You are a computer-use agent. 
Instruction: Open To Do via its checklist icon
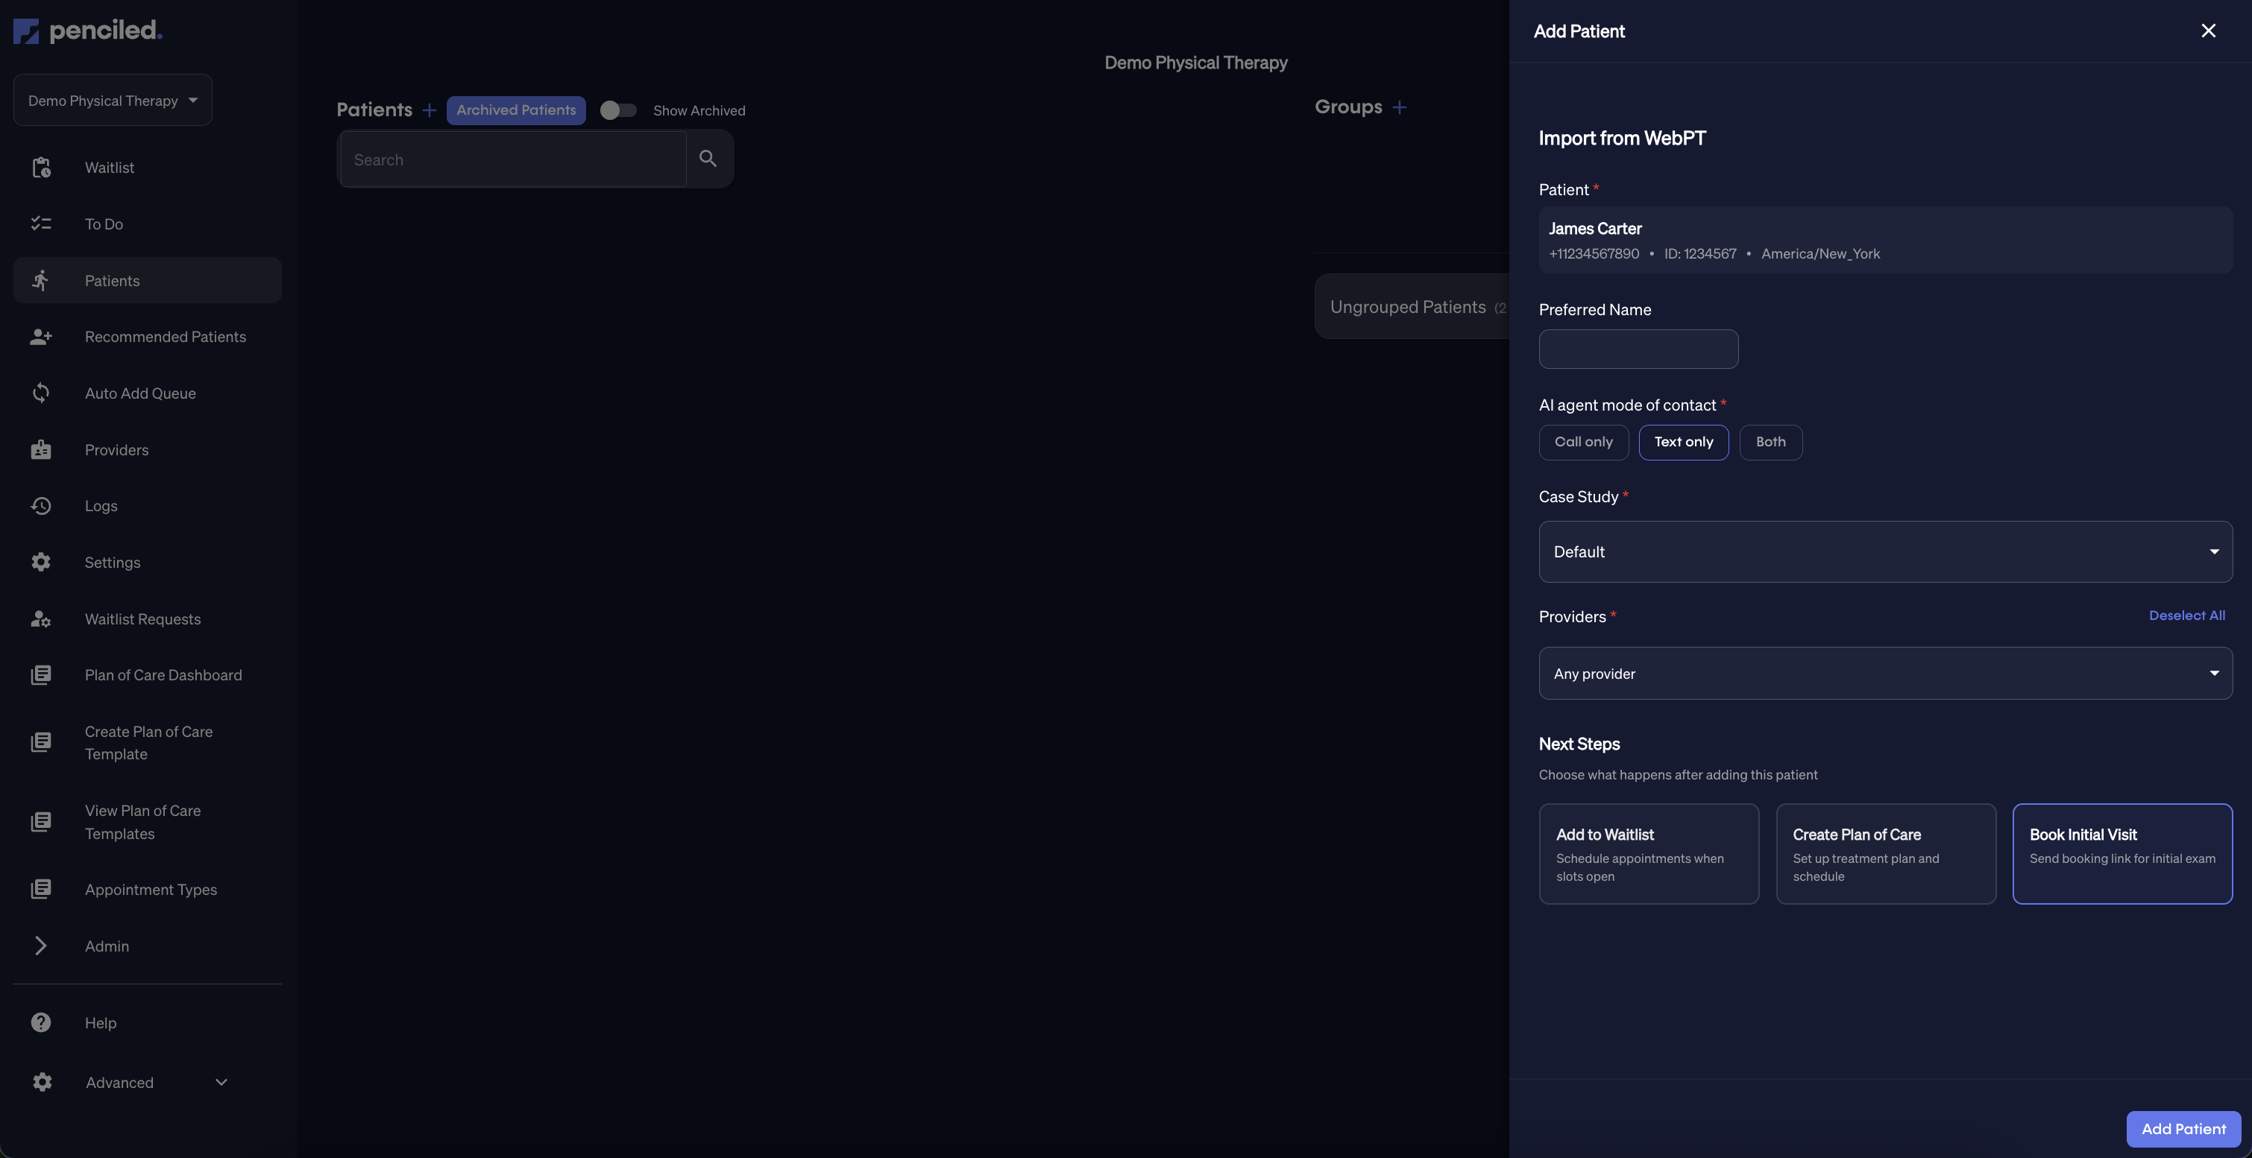click(x=41, y=224)
